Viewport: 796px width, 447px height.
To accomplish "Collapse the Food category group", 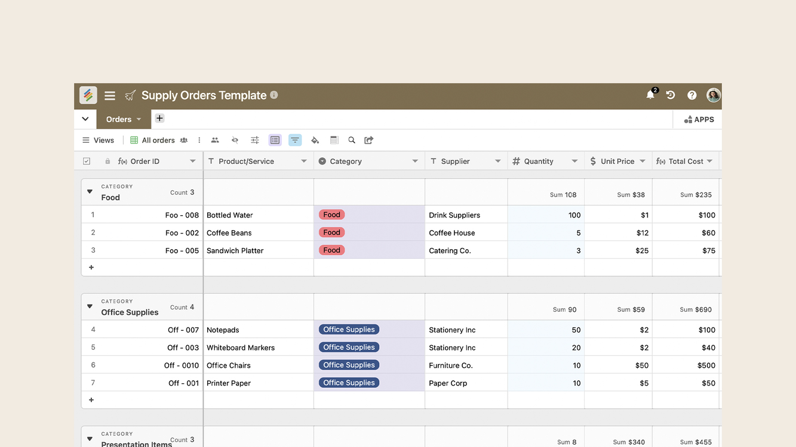I will [x=90, y=192].
